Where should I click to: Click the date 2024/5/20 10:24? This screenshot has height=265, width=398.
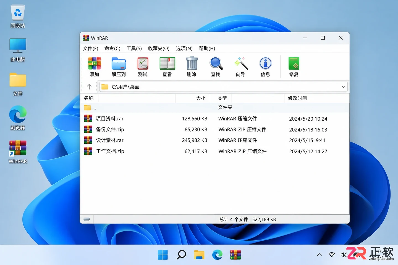(x=308, y=119)
